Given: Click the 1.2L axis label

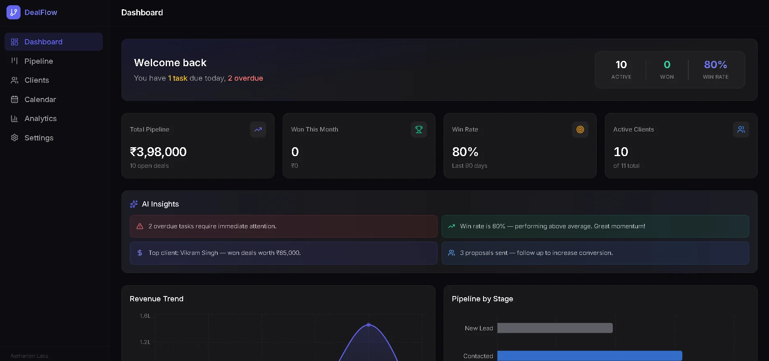Looking at the screenshot, I should click(145, 342).
